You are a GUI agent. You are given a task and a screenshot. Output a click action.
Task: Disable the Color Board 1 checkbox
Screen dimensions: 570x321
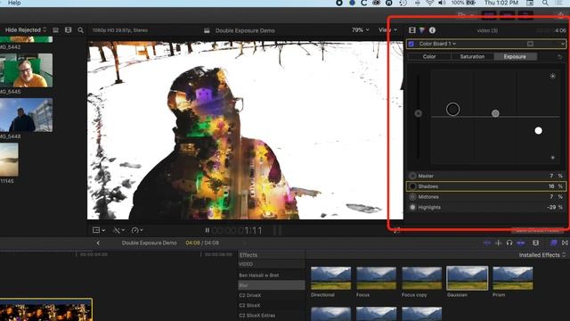point(411,44)
